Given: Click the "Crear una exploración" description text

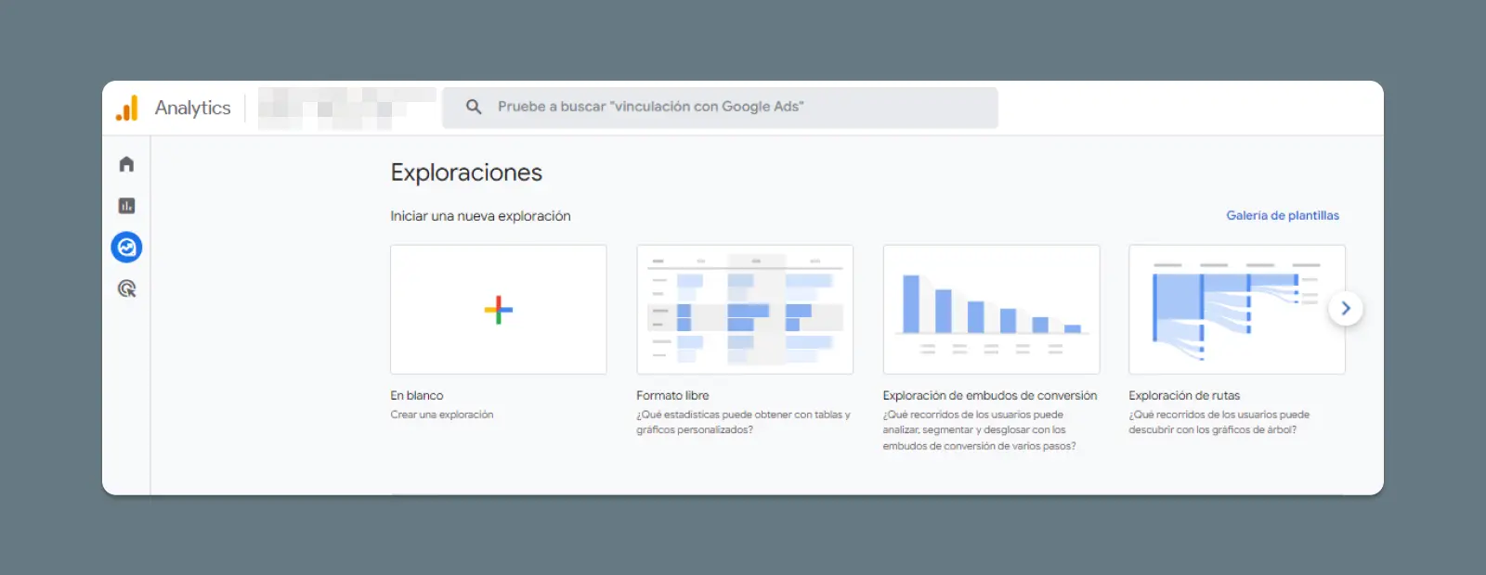Looking at the screenshot, I should (442, 415).
